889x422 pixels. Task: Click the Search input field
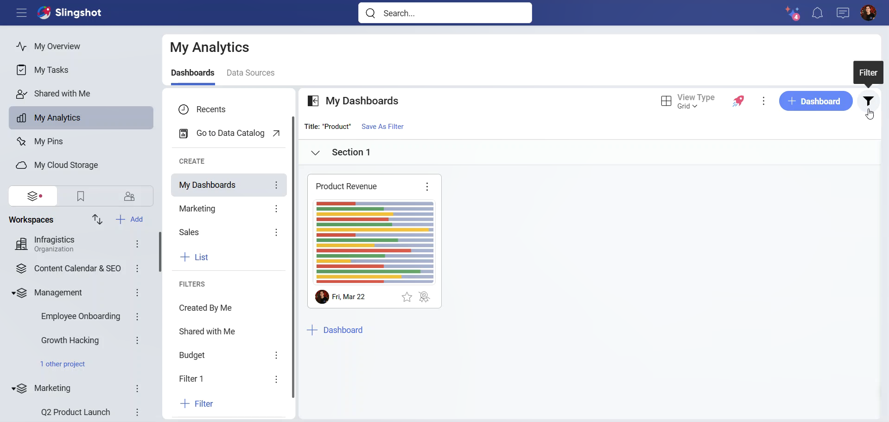pyautogui.click(x=445, y=13)
